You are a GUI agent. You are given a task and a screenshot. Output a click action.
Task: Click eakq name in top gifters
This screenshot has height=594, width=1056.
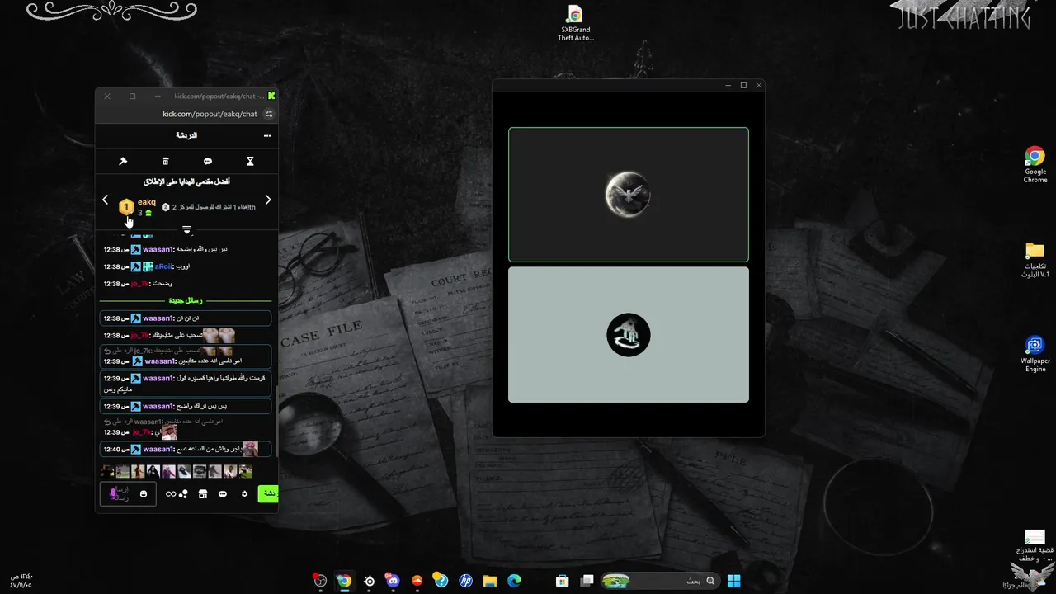click(x=147, y=202)
